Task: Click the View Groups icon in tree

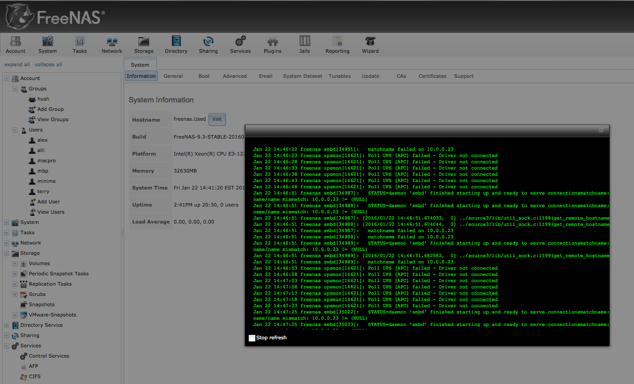Action: pos(32,119)
